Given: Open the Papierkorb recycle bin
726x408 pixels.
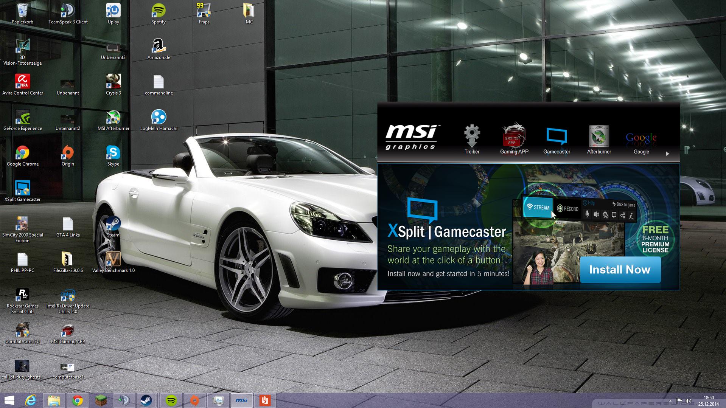Looking at the screenshot, I should point(22,14).
